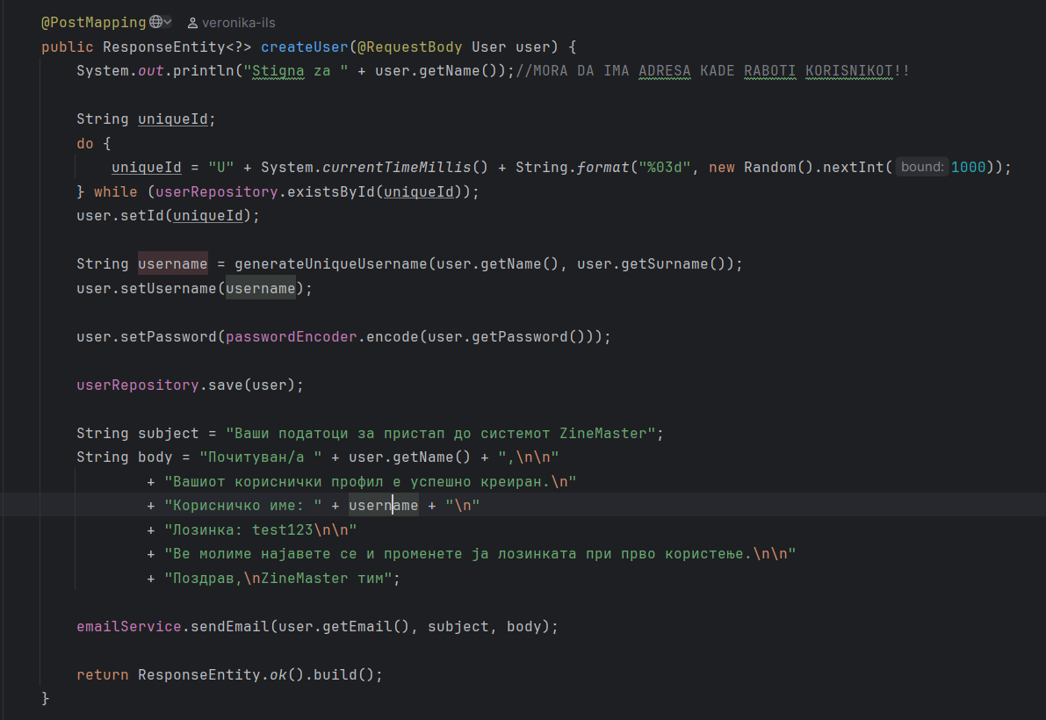The image size is (1046, 720).
Task: Click the author person icon before veronika-ils
Action: [192, 23]
